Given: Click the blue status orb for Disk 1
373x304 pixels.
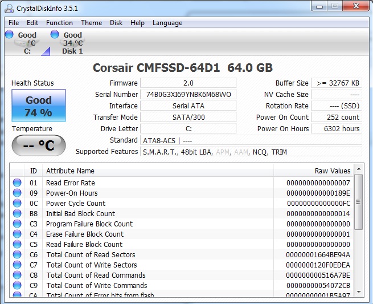Looking at the screenshot, I should point(55,34).
